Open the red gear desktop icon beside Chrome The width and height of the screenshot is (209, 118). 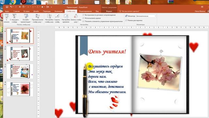point(24,2)
